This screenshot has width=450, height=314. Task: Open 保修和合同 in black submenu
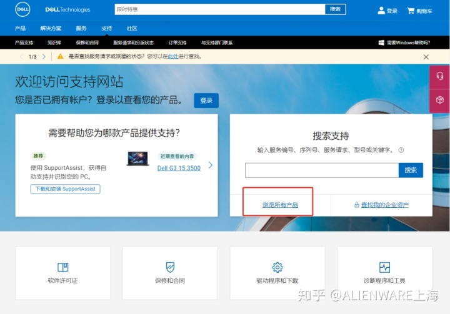87,42
